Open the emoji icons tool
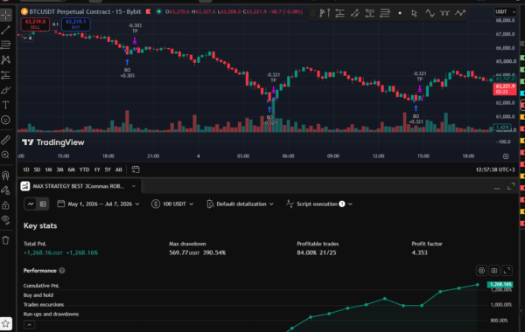 [6, 120]
